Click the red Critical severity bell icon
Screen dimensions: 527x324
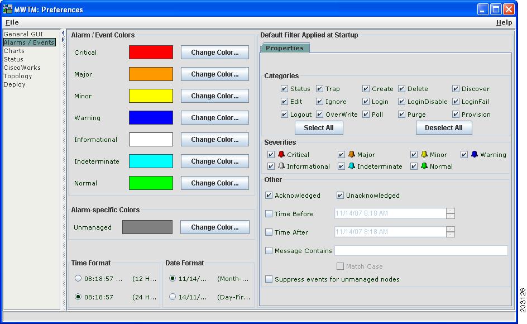pyautogui.click(x=281, y=154)
